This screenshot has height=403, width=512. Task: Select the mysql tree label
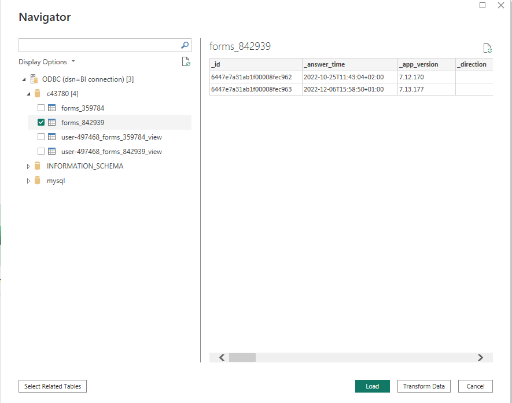click(56, 181)
